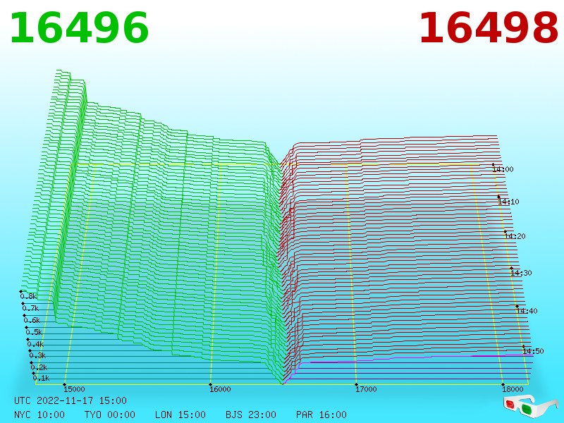Click the BJS 23:00 time
The width and height of the screenshot is (564, 423).
[251, 415]
